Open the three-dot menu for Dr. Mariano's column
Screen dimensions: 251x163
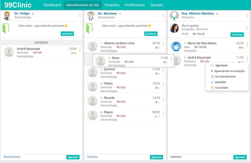pyautogui.click(x=163, y=15)
